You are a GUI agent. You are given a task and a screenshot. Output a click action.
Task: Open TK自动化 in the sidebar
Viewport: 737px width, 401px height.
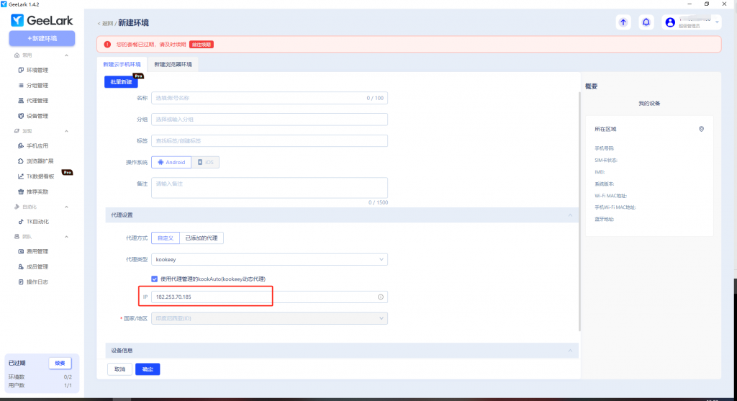pos(37,222)
